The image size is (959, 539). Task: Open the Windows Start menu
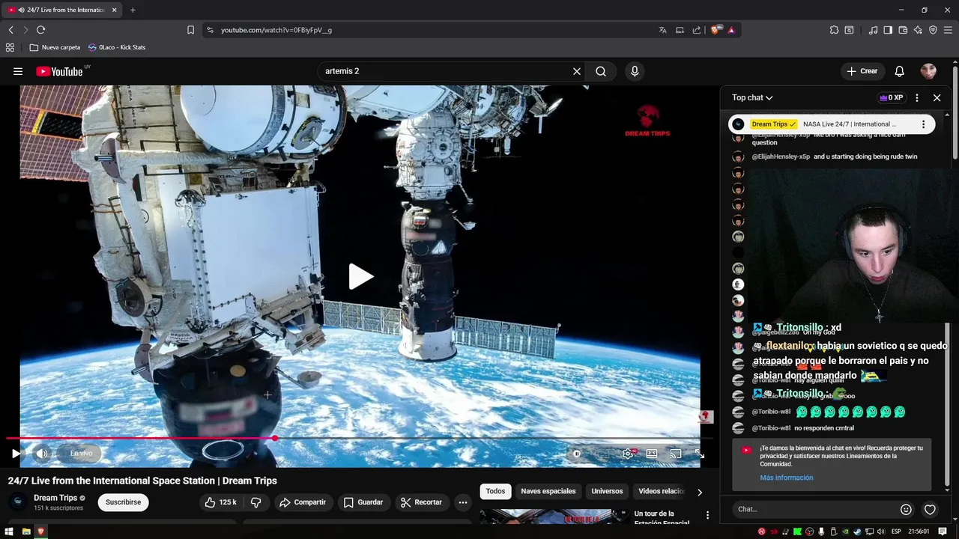[10, 532]
